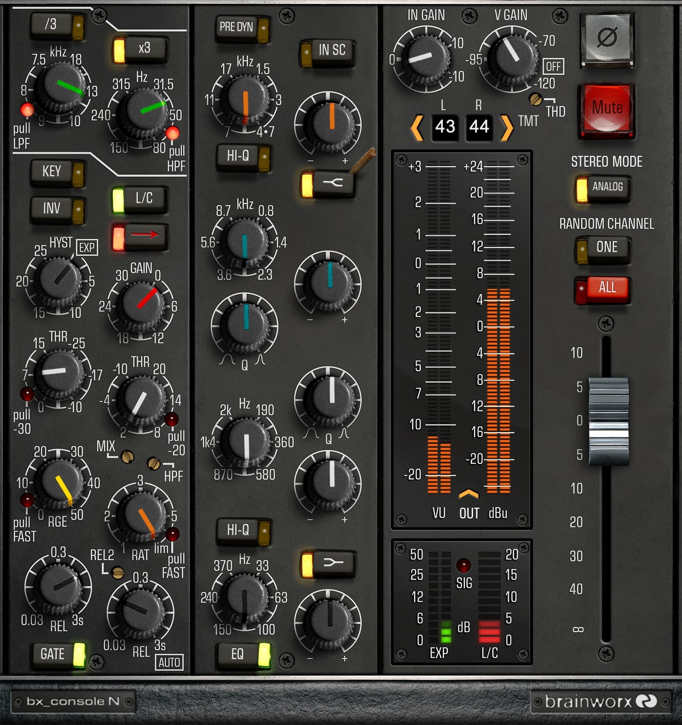682x725 pixels.
Task: Click the red Mute button
Action: pos(607,110)
